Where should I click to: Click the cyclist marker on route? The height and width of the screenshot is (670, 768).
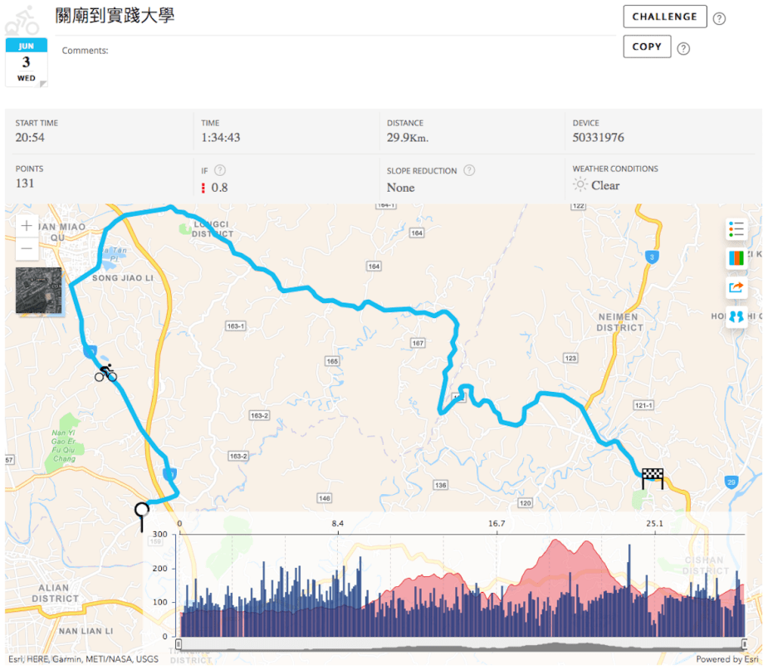pyautogui.click(x=105, y=374)
